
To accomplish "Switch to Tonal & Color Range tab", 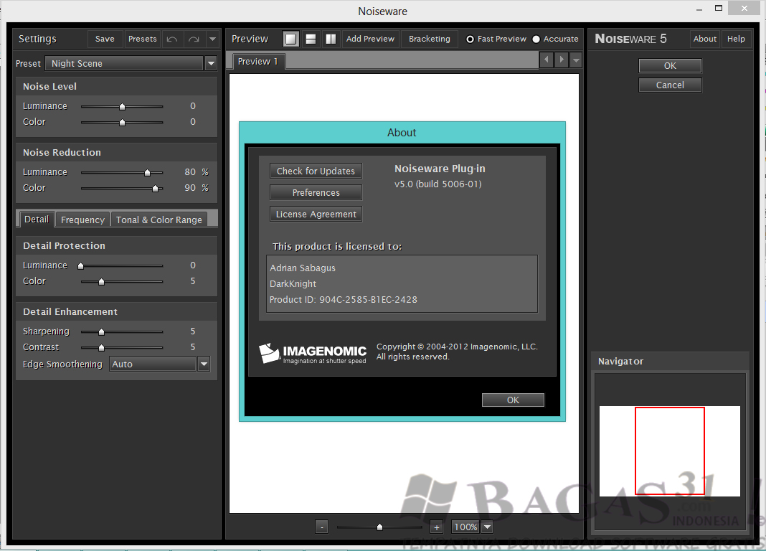I will pyautogui.click(x=159, y=220).
